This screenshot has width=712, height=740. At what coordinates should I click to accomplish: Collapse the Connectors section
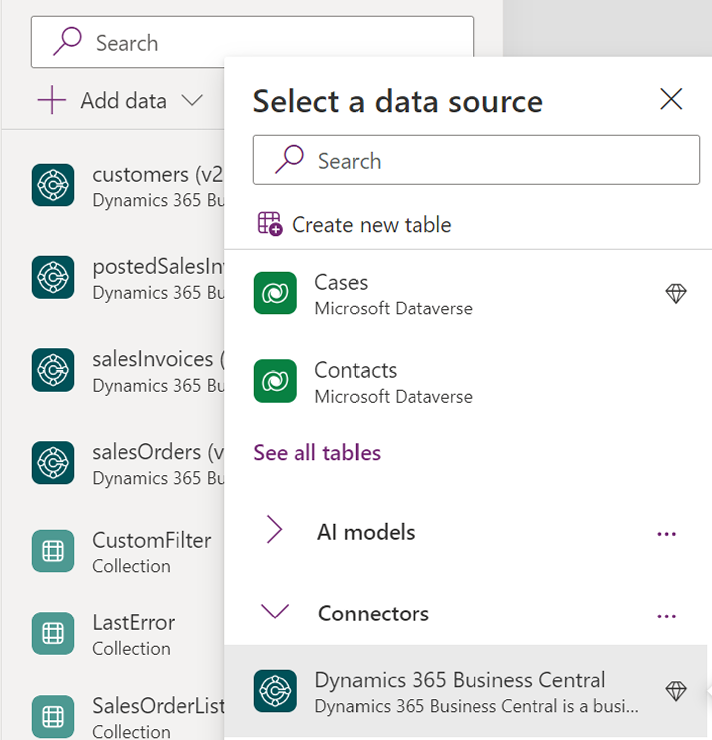[x=275, y=612]
